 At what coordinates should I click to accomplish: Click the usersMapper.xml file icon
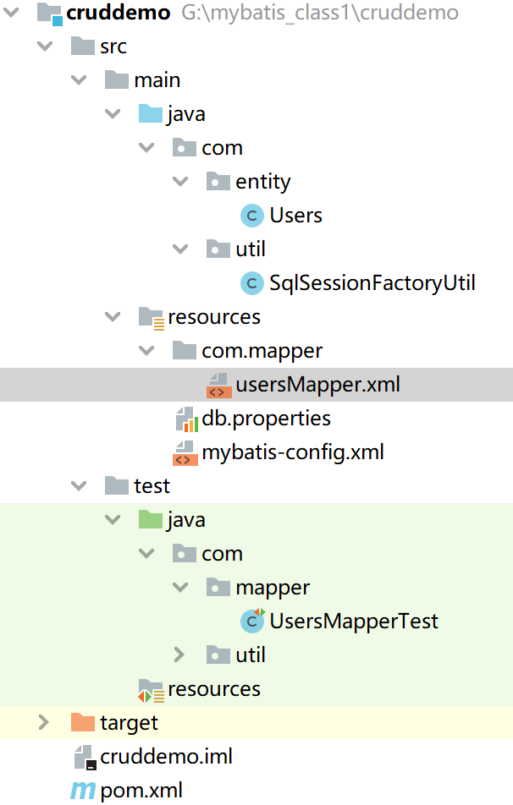point(218,385)
